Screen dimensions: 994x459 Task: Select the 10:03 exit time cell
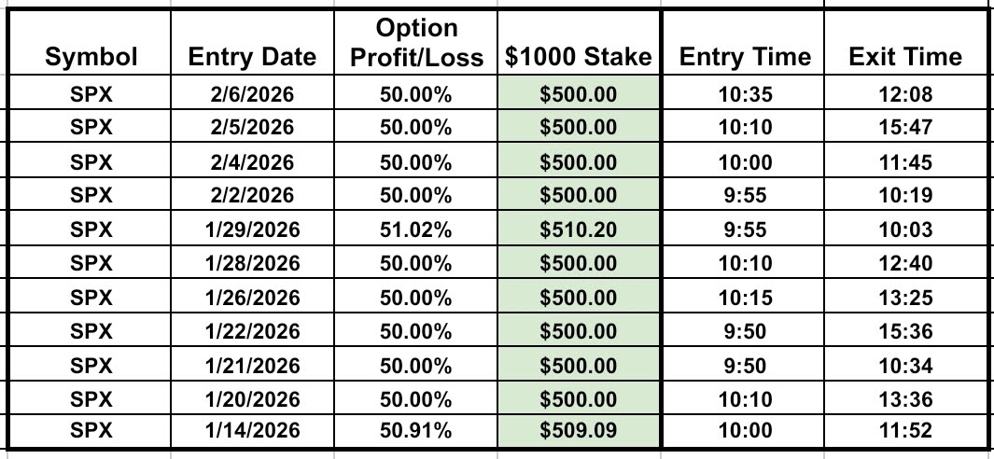coord(892,229)
